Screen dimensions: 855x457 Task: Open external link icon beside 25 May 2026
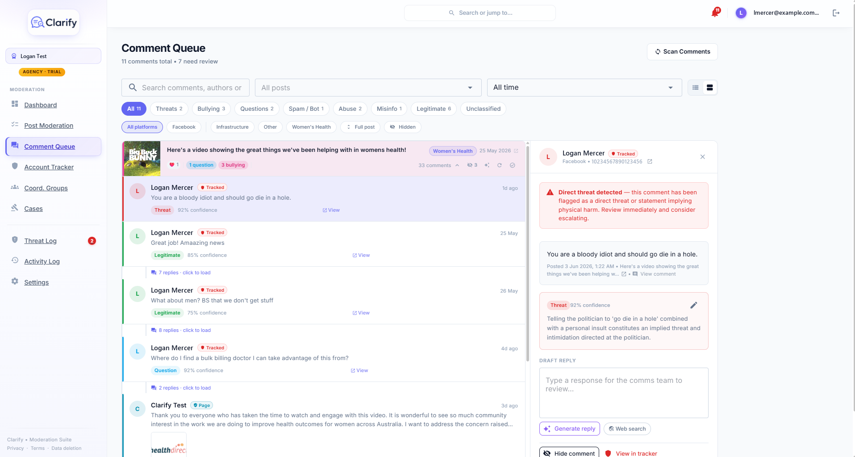point(516,151)
